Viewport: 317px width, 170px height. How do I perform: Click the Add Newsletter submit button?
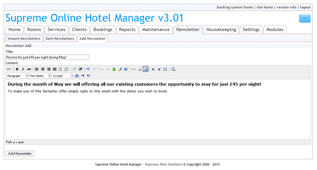click(20, 153)
